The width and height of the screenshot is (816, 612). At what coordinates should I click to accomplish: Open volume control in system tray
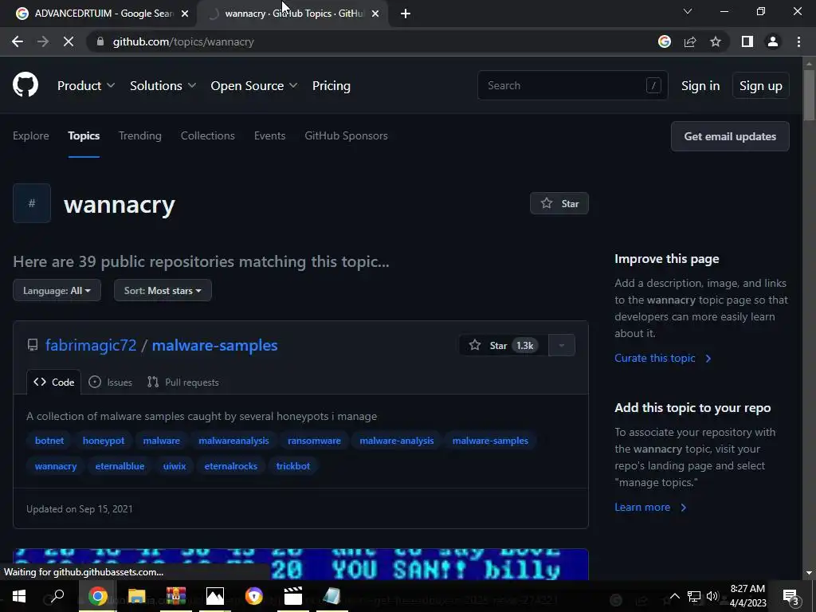(x=712, y=596)
